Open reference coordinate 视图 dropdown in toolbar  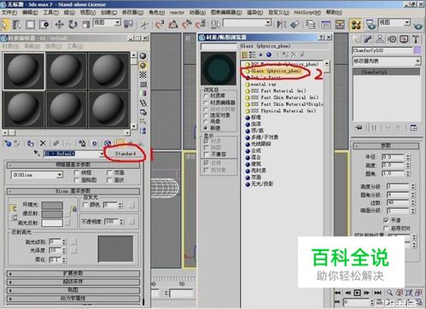point(118,23)
